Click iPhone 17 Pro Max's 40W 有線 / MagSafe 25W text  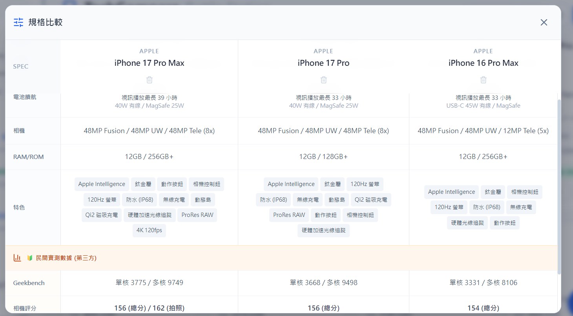pyautogui.click(x=149, y=106)
